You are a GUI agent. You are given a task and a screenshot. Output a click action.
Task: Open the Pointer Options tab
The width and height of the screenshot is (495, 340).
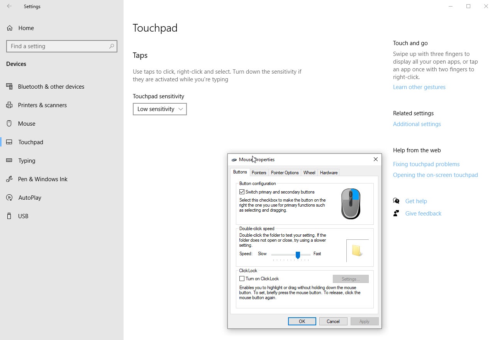(x=285, y=173)
